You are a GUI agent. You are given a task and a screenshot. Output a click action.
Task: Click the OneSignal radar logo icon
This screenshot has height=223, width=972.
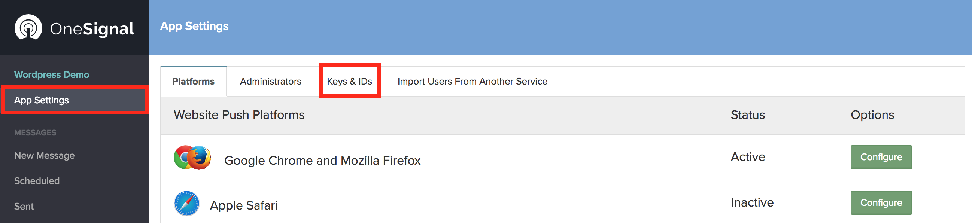point(28,27)
